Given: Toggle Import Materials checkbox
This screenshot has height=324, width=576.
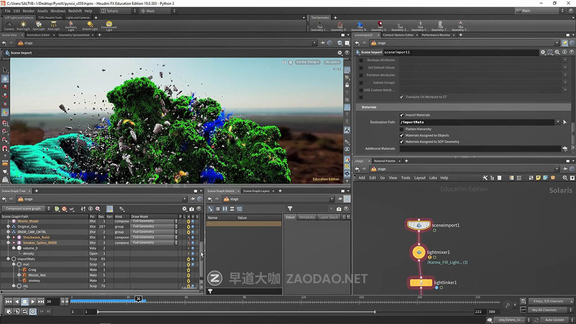Looking at the screenshot, I should click(402, 115).
